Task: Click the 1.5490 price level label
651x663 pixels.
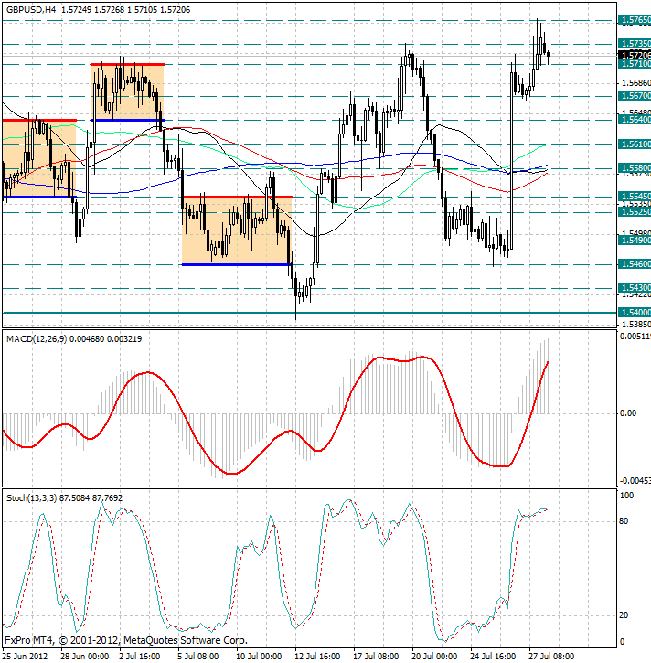Action: click(635, 241)
